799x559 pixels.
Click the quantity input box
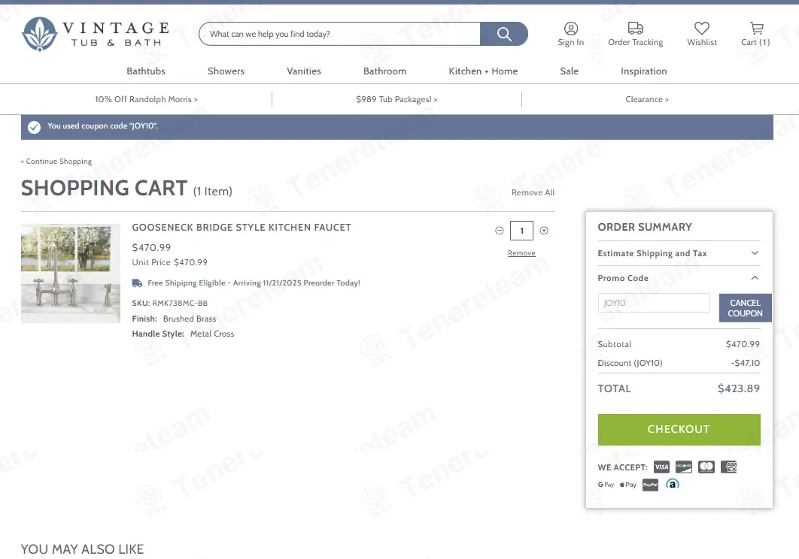pyautogui.click(x=521, y=231)
